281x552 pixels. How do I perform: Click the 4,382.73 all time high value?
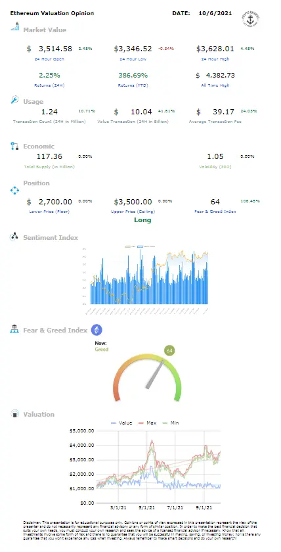220,76
